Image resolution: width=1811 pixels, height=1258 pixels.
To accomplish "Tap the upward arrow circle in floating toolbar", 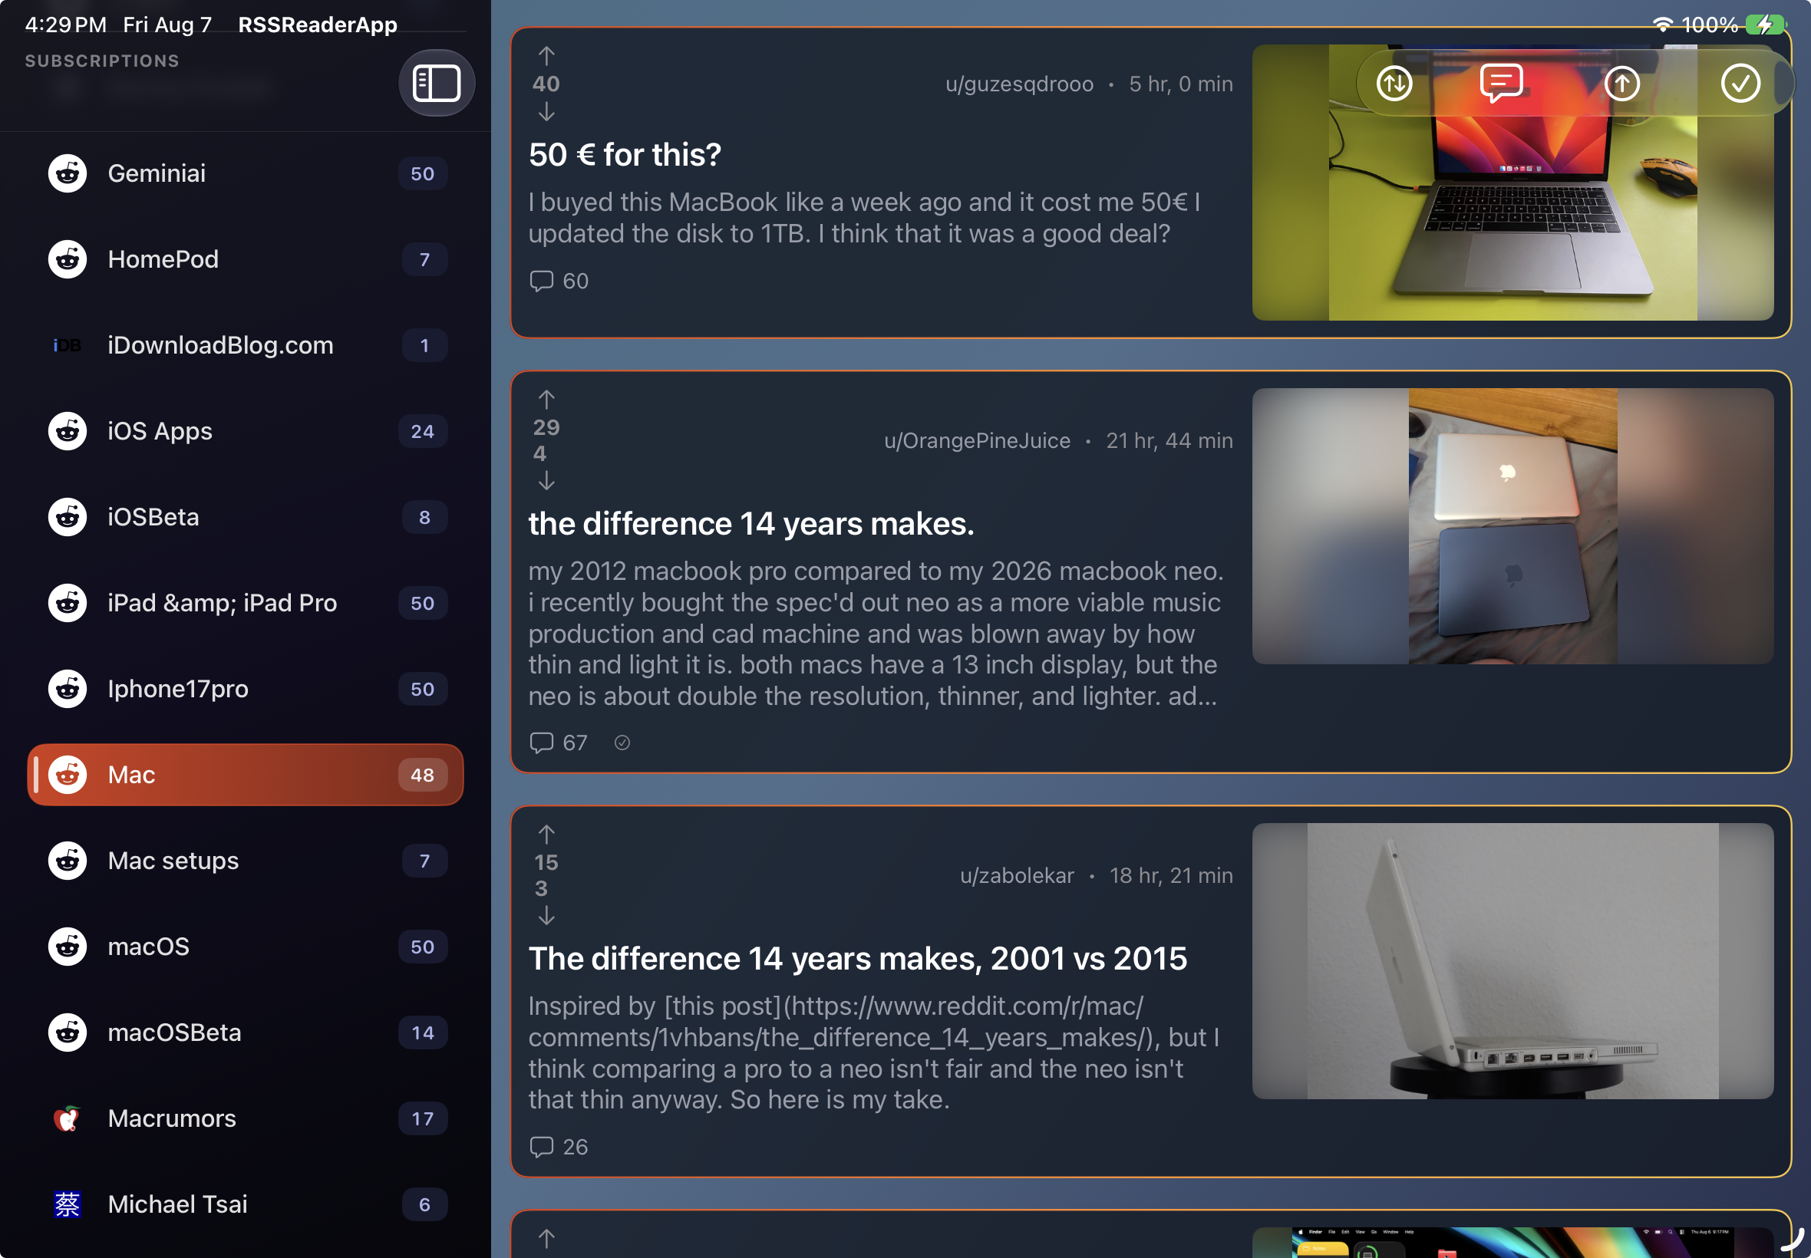I will click(x=1621, y=84).
